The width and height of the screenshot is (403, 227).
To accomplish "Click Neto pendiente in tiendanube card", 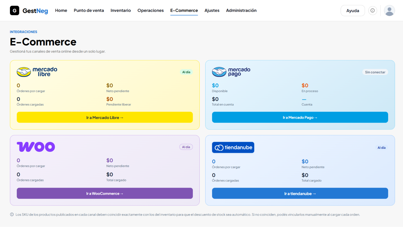I will [x=313, y=167].
